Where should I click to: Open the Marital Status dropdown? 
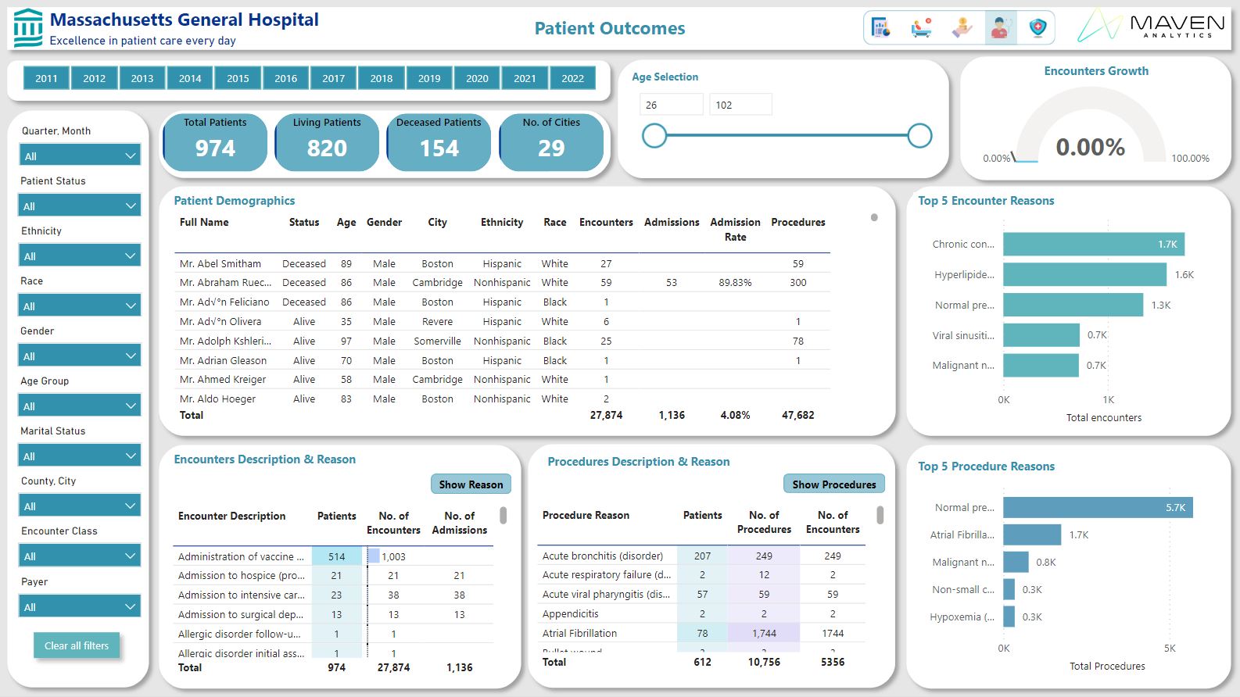coord(79,456)
